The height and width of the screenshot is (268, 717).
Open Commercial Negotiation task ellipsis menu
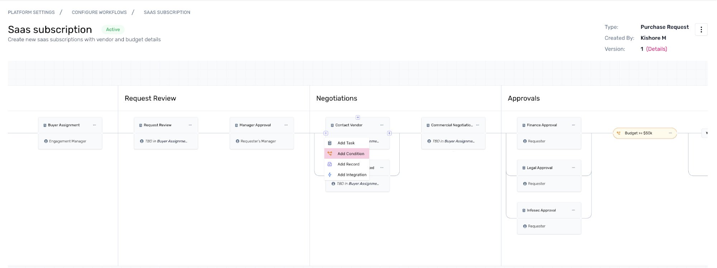tap(478, 125)
